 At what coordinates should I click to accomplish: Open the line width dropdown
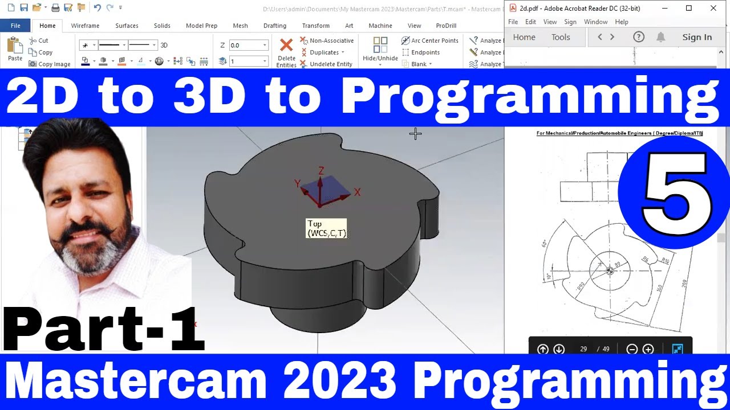coord(154,45)
